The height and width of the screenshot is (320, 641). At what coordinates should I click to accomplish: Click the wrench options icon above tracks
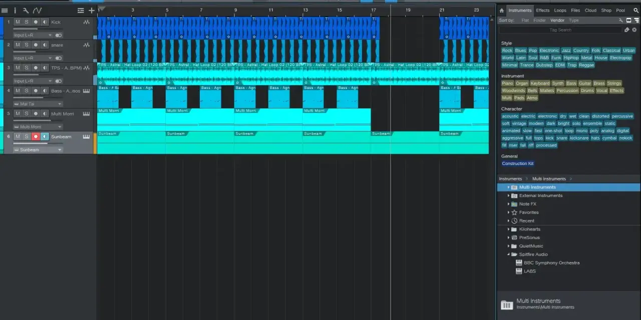(26, 10)
